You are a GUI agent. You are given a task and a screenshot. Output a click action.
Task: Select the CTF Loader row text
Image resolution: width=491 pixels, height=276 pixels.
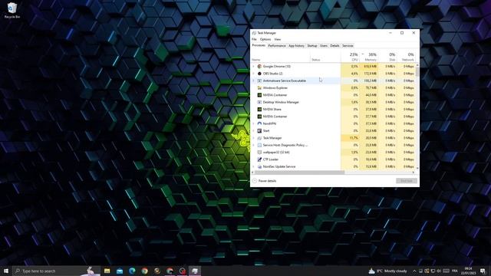click(271, 159)
